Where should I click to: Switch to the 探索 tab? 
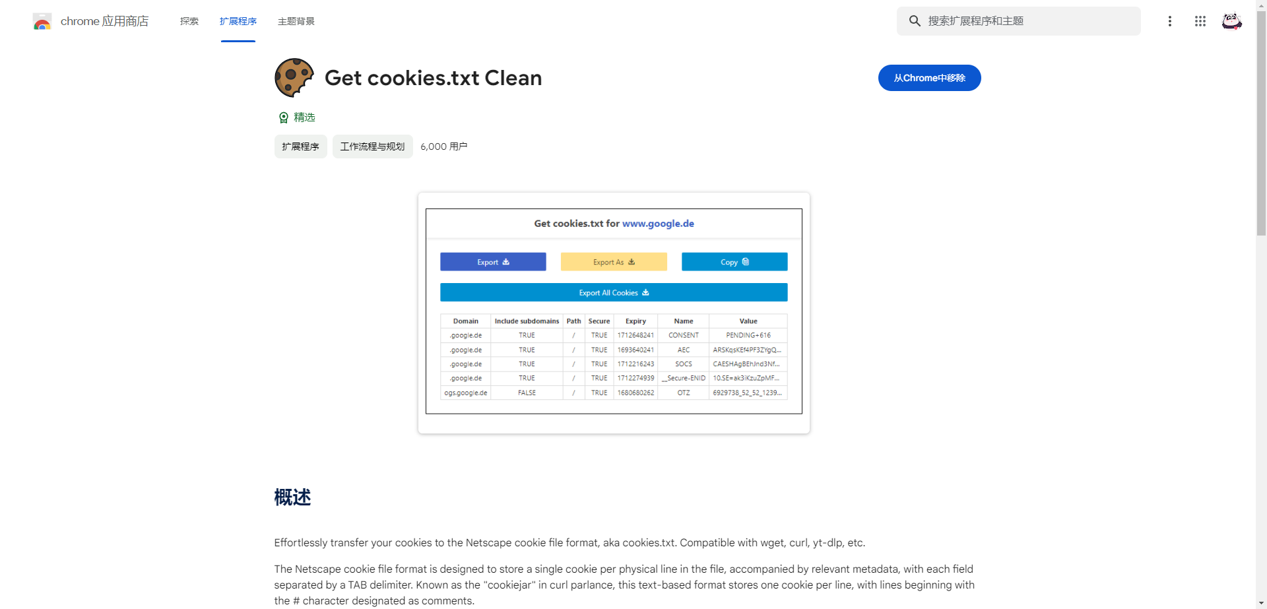[x=189, y=21]
